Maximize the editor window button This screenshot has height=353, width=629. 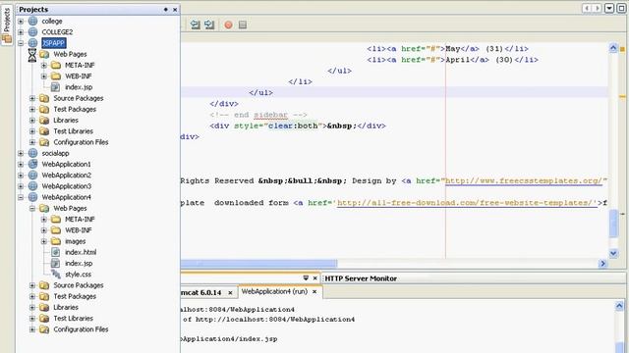[621, 8]
